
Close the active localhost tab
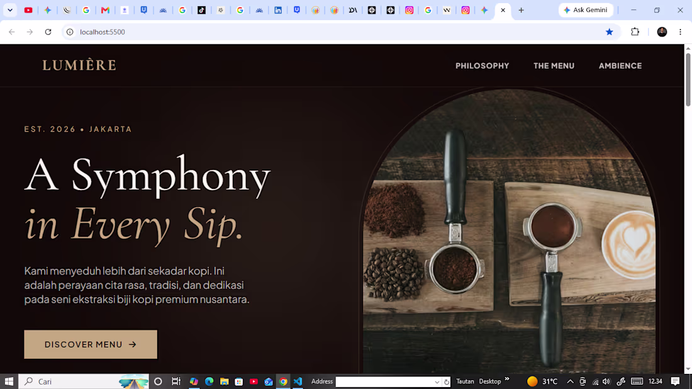tap(503, 10)
